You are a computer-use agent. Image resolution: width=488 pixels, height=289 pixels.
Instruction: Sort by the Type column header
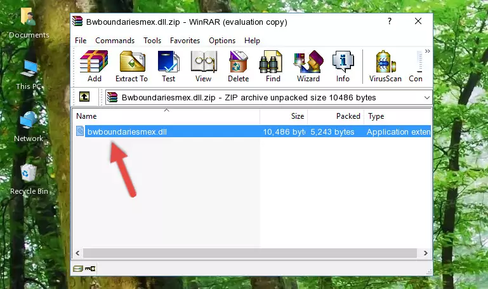point(397,116)
